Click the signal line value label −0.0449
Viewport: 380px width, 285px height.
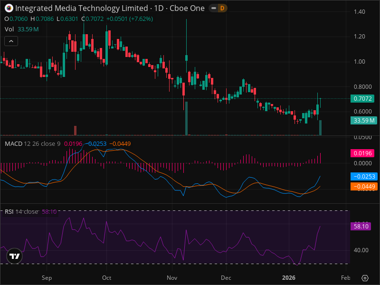[364, 186]
